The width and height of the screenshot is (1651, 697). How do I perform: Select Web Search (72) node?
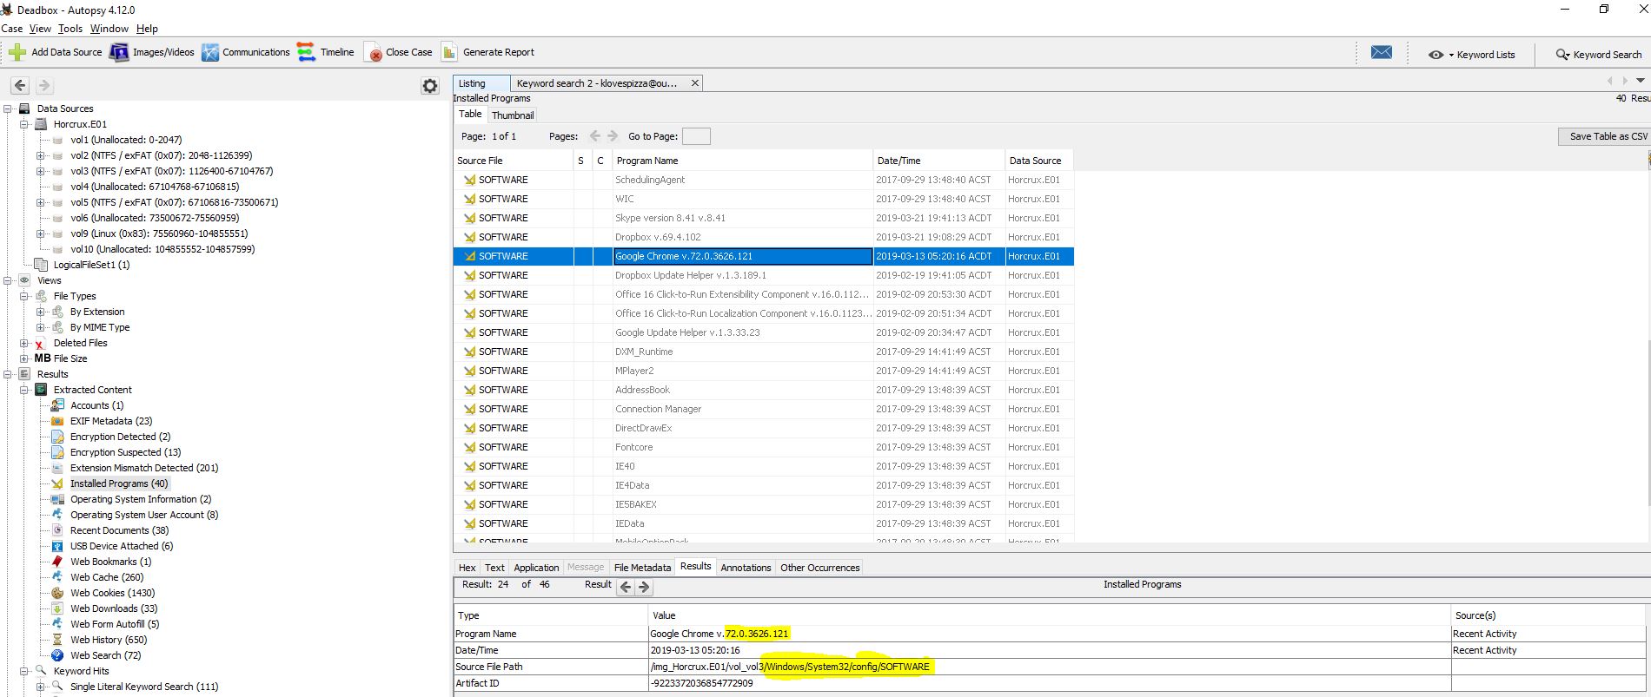click(105, 655)
